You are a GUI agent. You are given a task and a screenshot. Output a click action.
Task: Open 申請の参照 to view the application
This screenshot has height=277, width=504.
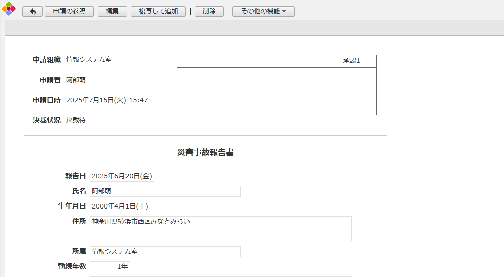[69, 11]
